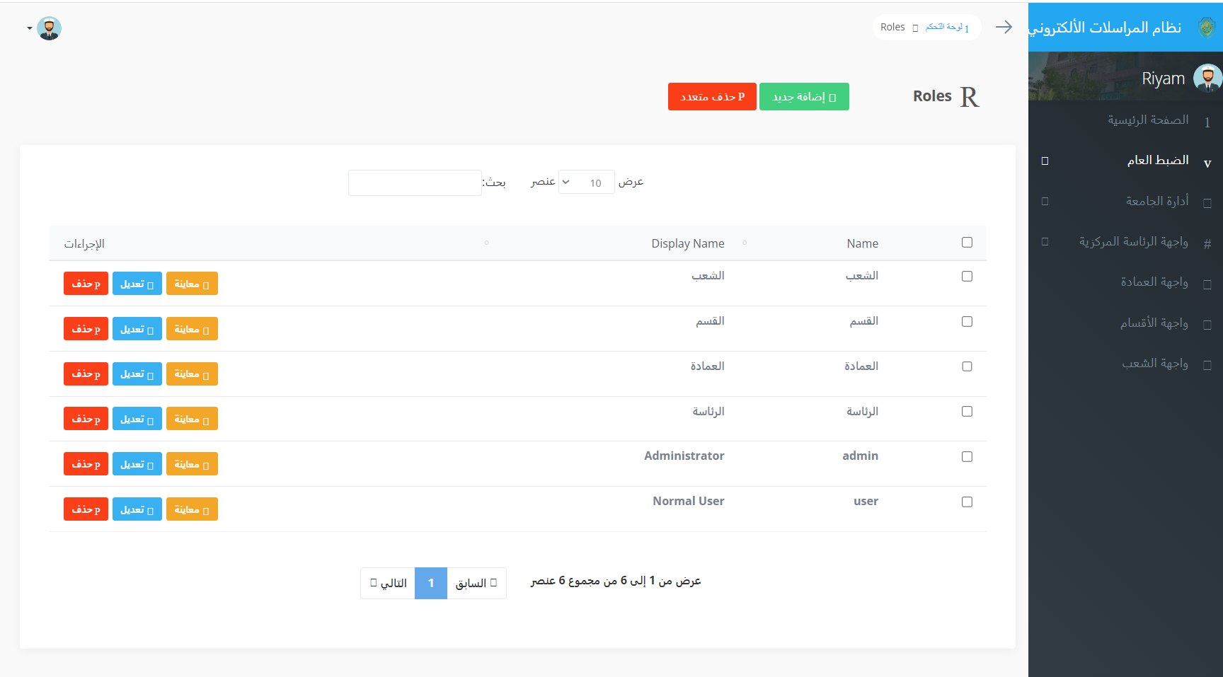Open the لوحة التحكم breadcrumb link
This screenshot has width=1223, height=677.
click(947, 27)
